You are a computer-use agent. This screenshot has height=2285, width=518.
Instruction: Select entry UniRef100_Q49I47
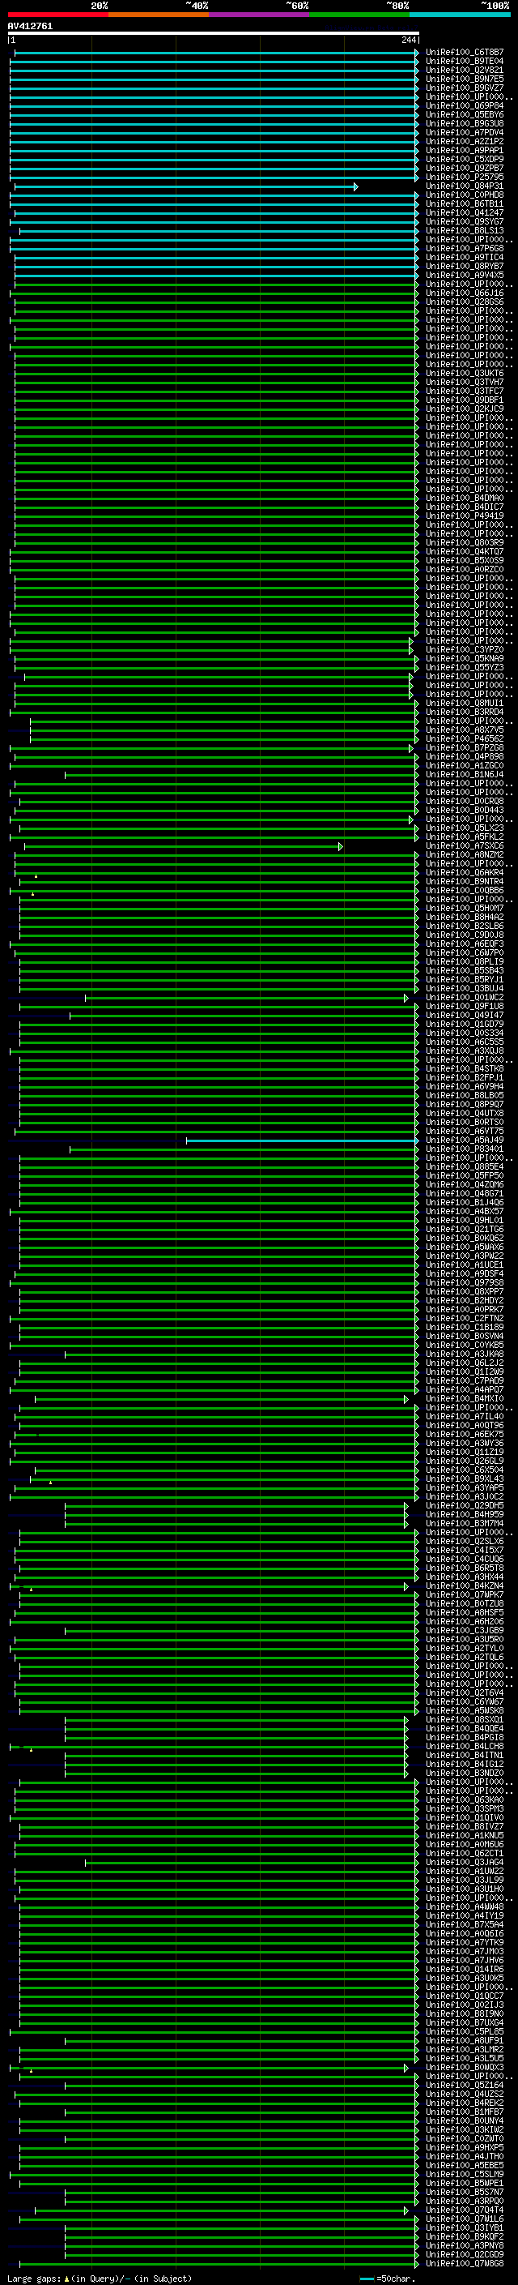464,1015
